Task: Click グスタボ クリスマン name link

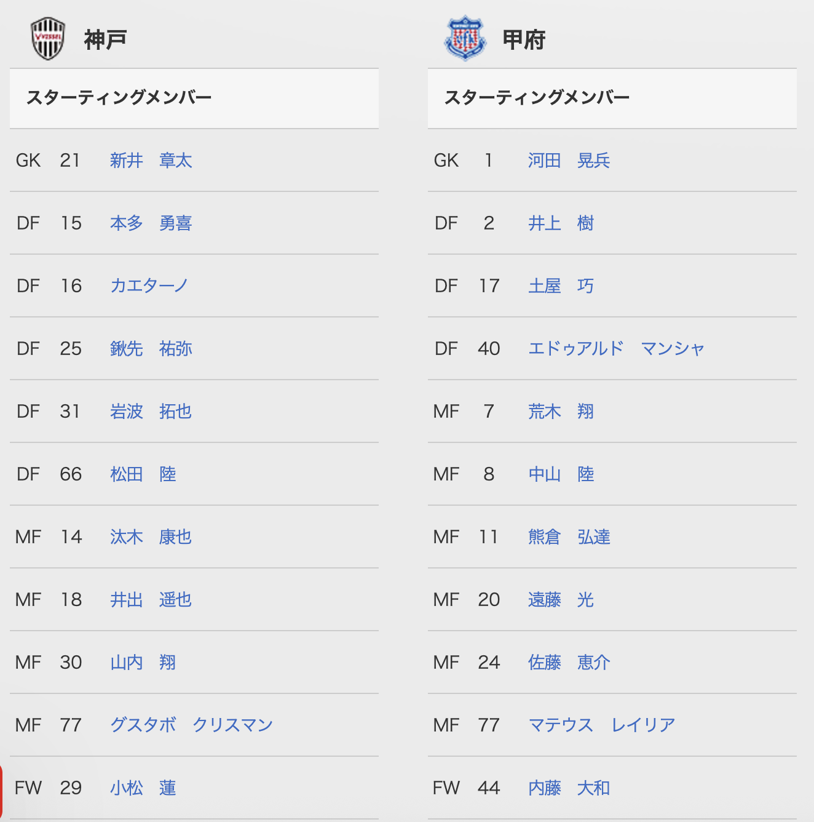Action: coord(191,725)
